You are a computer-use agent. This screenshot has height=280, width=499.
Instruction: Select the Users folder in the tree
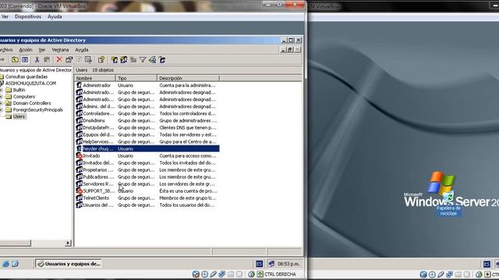pyautogui.click(x=19, y=117)
